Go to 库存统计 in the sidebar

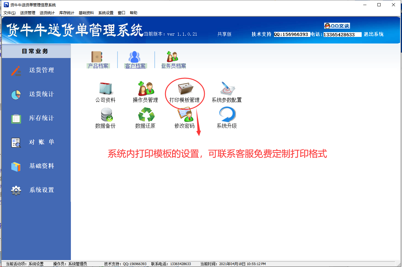tap(42, 118)
